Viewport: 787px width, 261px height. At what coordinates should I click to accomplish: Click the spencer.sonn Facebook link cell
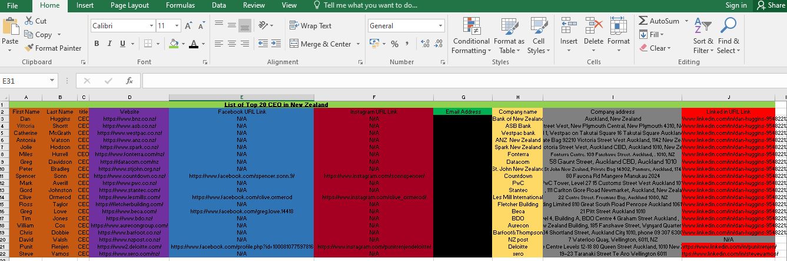pos(241,176)
